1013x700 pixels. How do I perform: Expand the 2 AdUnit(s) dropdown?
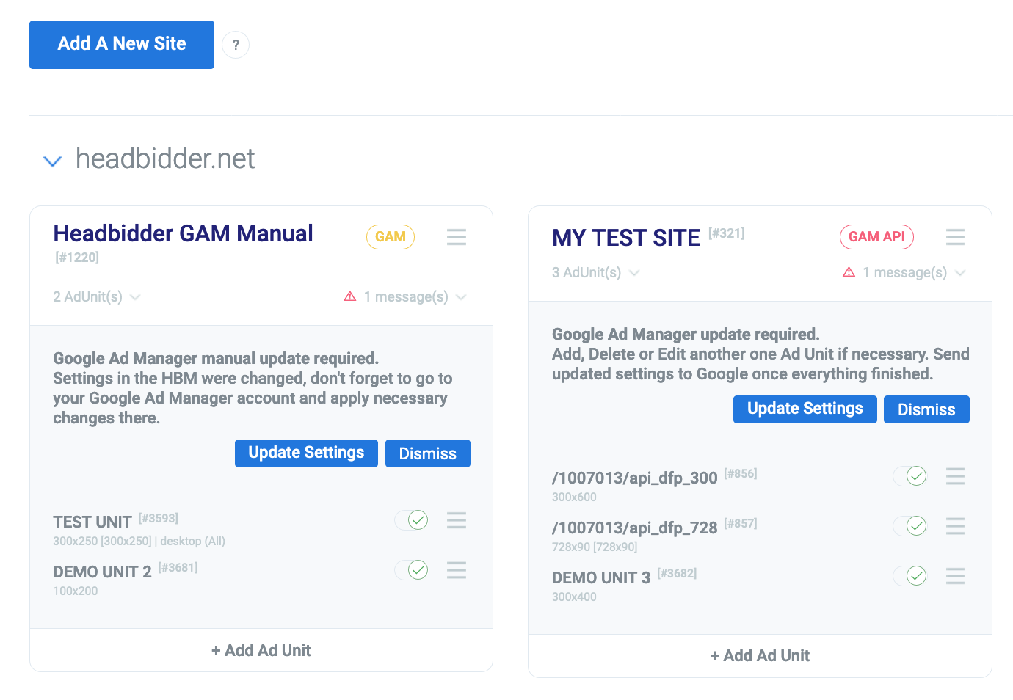(x=97, y=297)
